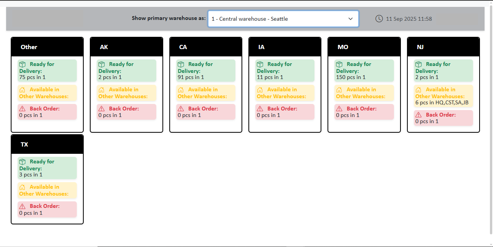
Task: Click the box icon in TX Ready for Delivery
Action: point(22,162)
